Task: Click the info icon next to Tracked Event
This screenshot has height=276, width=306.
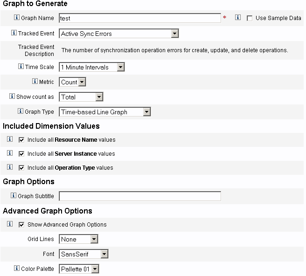Action: pos(14,34)
